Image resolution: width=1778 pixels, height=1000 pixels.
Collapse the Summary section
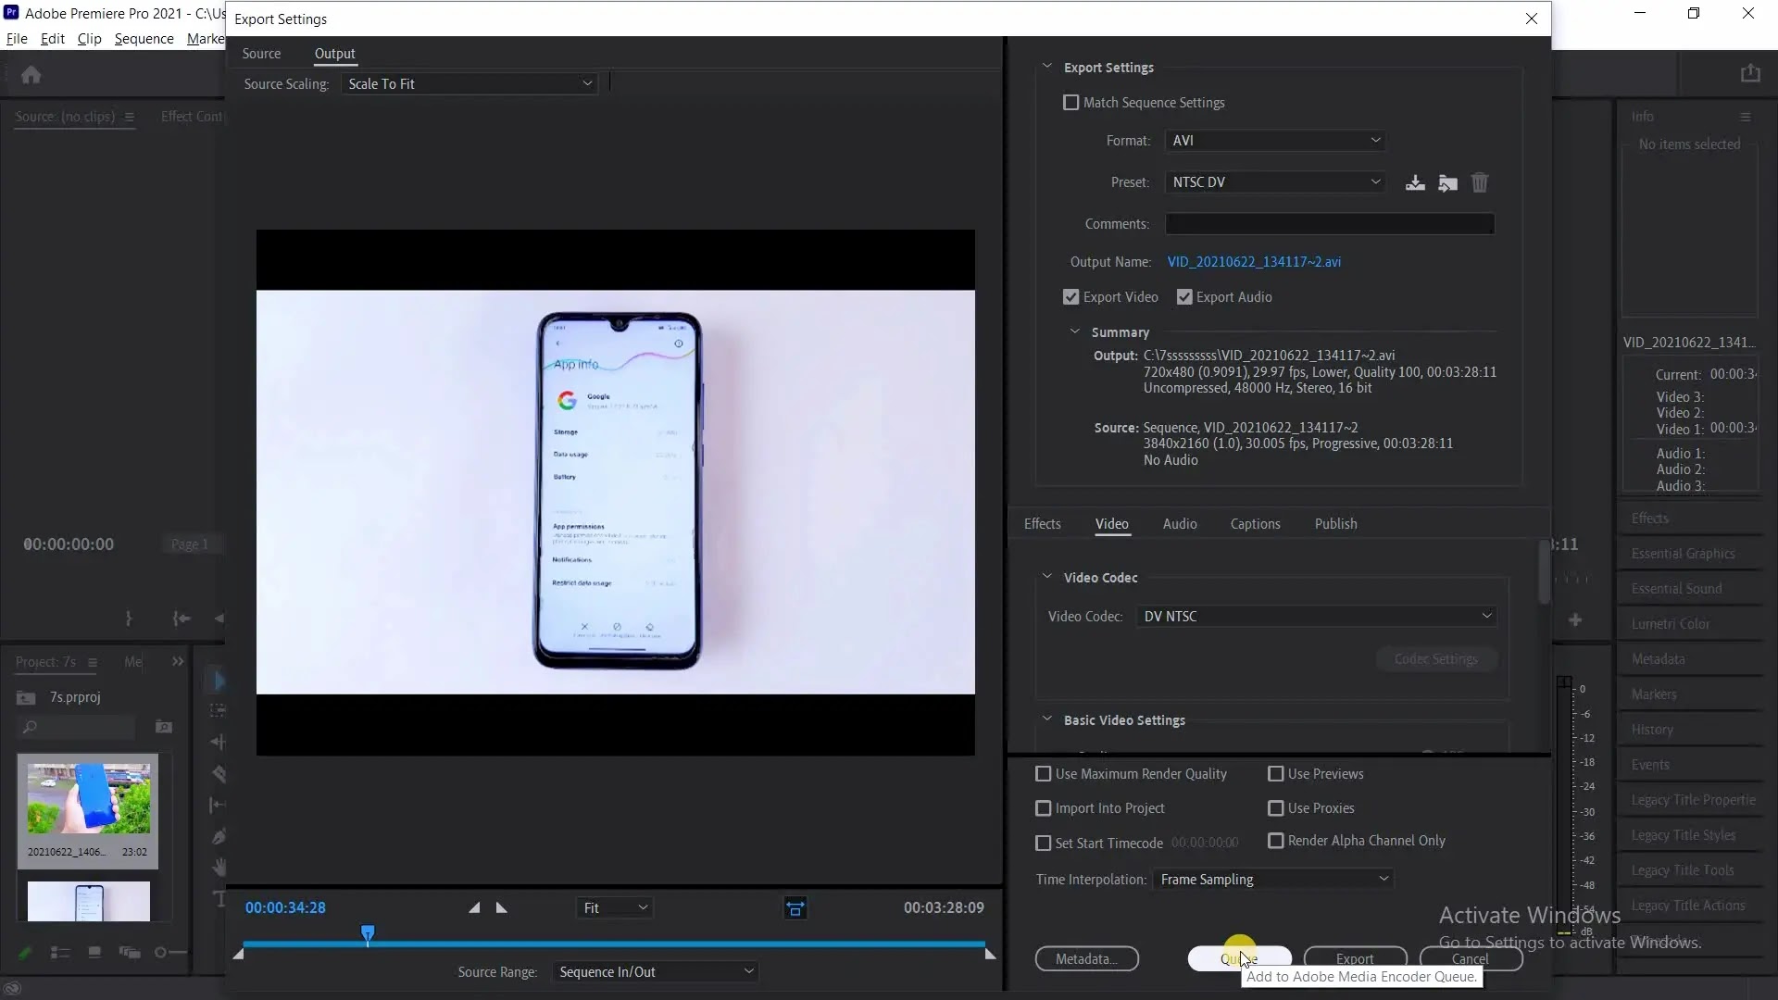click(1075, 331)
